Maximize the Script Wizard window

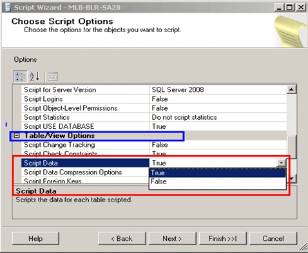[x=289, y=8]
